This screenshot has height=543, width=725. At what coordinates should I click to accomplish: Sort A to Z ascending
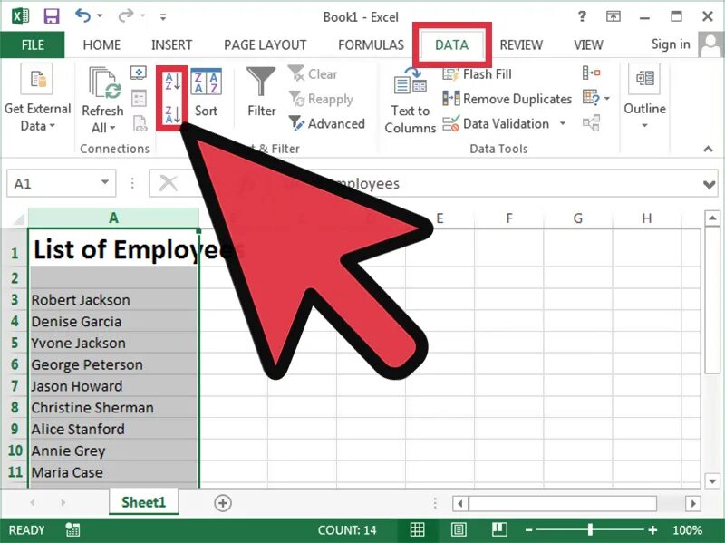pyautogui.click(x=172, y=82)
